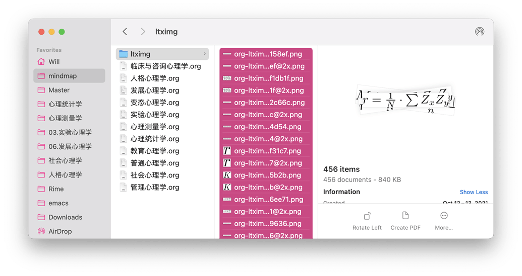Select org-ltxim...158ef.png file
522x276 pixels.
(266, 54)
